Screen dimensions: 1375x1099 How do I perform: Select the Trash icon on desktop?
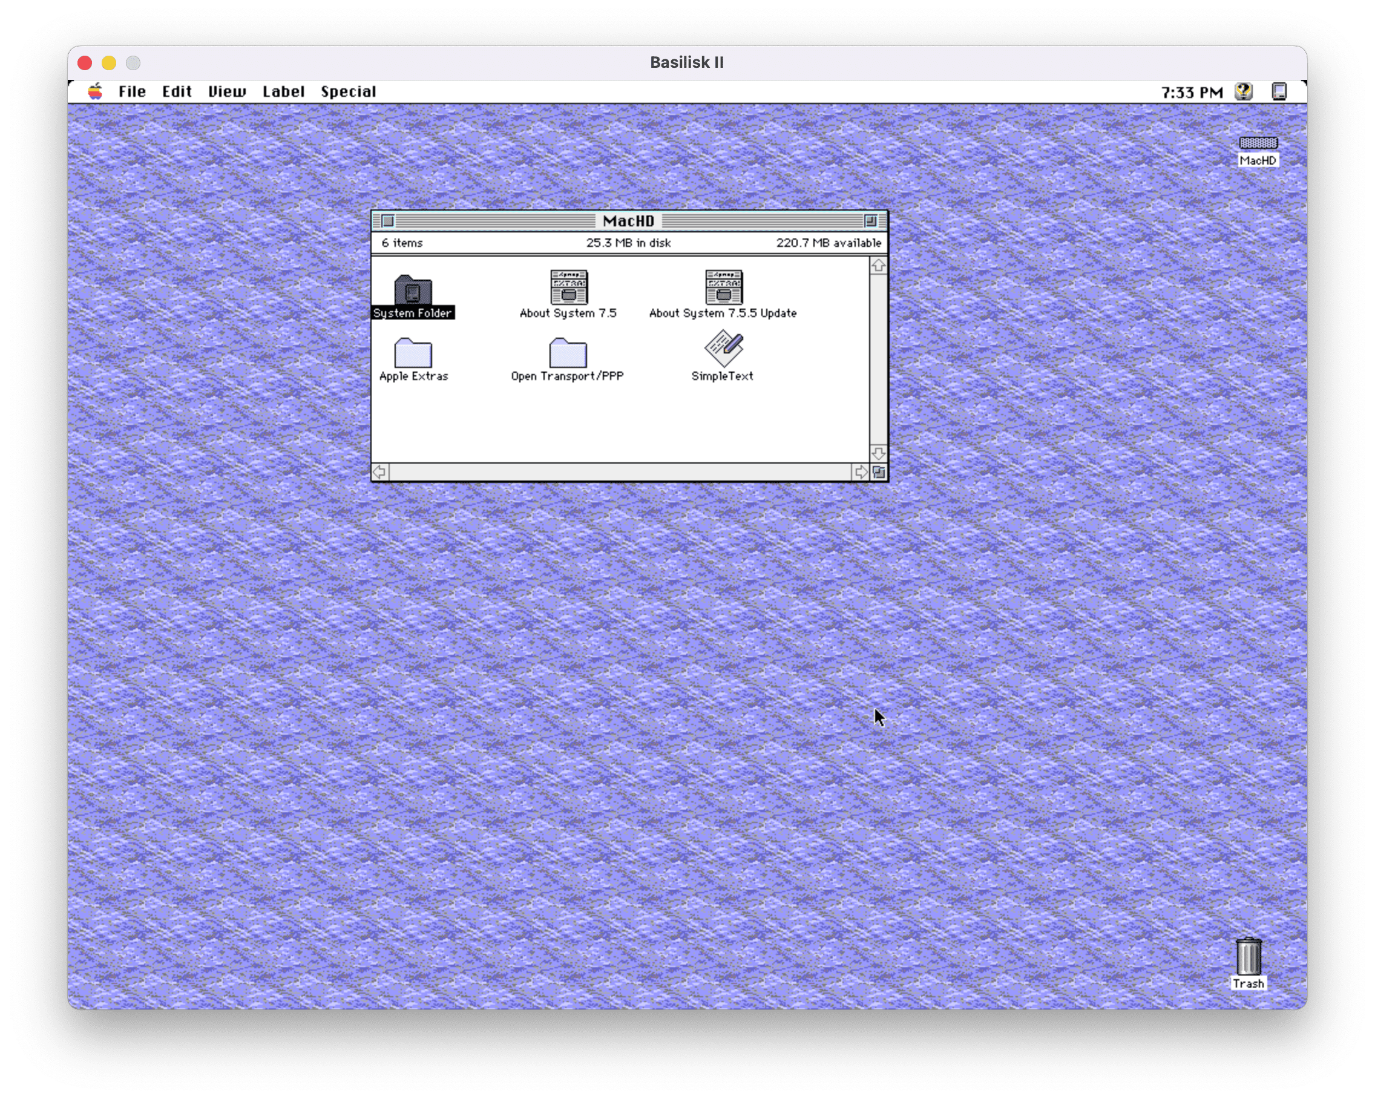(1248, 956)
